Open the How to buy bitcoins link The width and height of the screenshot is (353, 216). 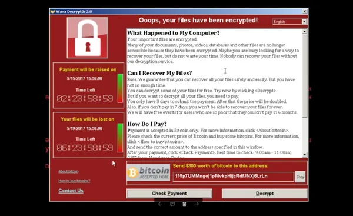pyautogui.click(x=74, y=181)
